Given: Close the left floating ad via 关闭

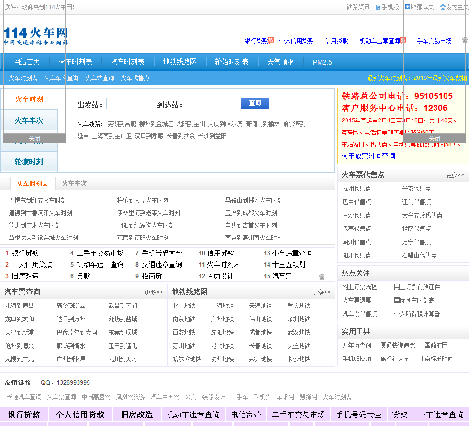Looking at the screenshot, I should (34, 139).
